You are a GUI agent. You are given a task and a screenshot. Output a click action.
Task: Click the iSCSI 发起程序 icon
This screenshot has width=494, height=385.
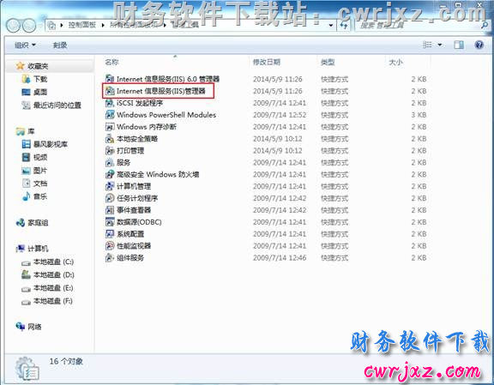[x=110, y=103]
